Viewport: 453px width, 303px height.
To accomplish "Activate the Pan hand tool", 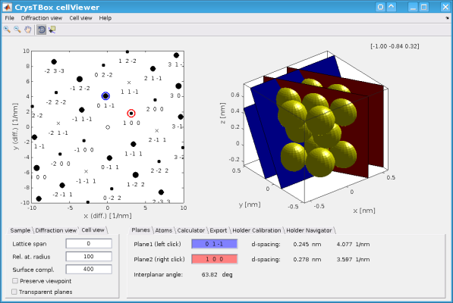I will click(28, 30).
